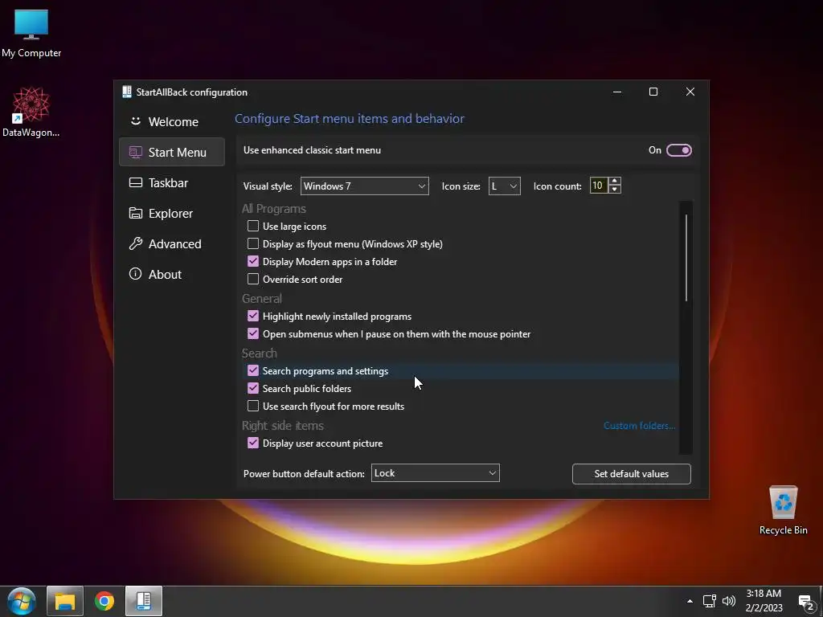Image resolution: width=823 pixels, height=617 pixels.
Task: Toggle the enhanced classic start menu switch
Action: (678, 150)
